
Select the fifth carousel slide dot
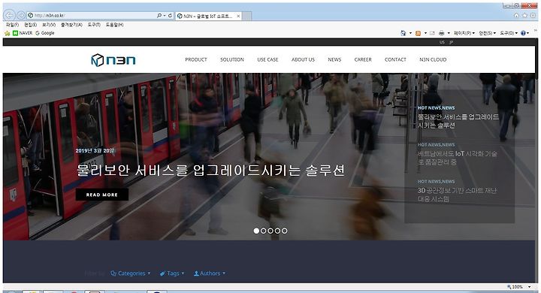click(x=284, y=231)
